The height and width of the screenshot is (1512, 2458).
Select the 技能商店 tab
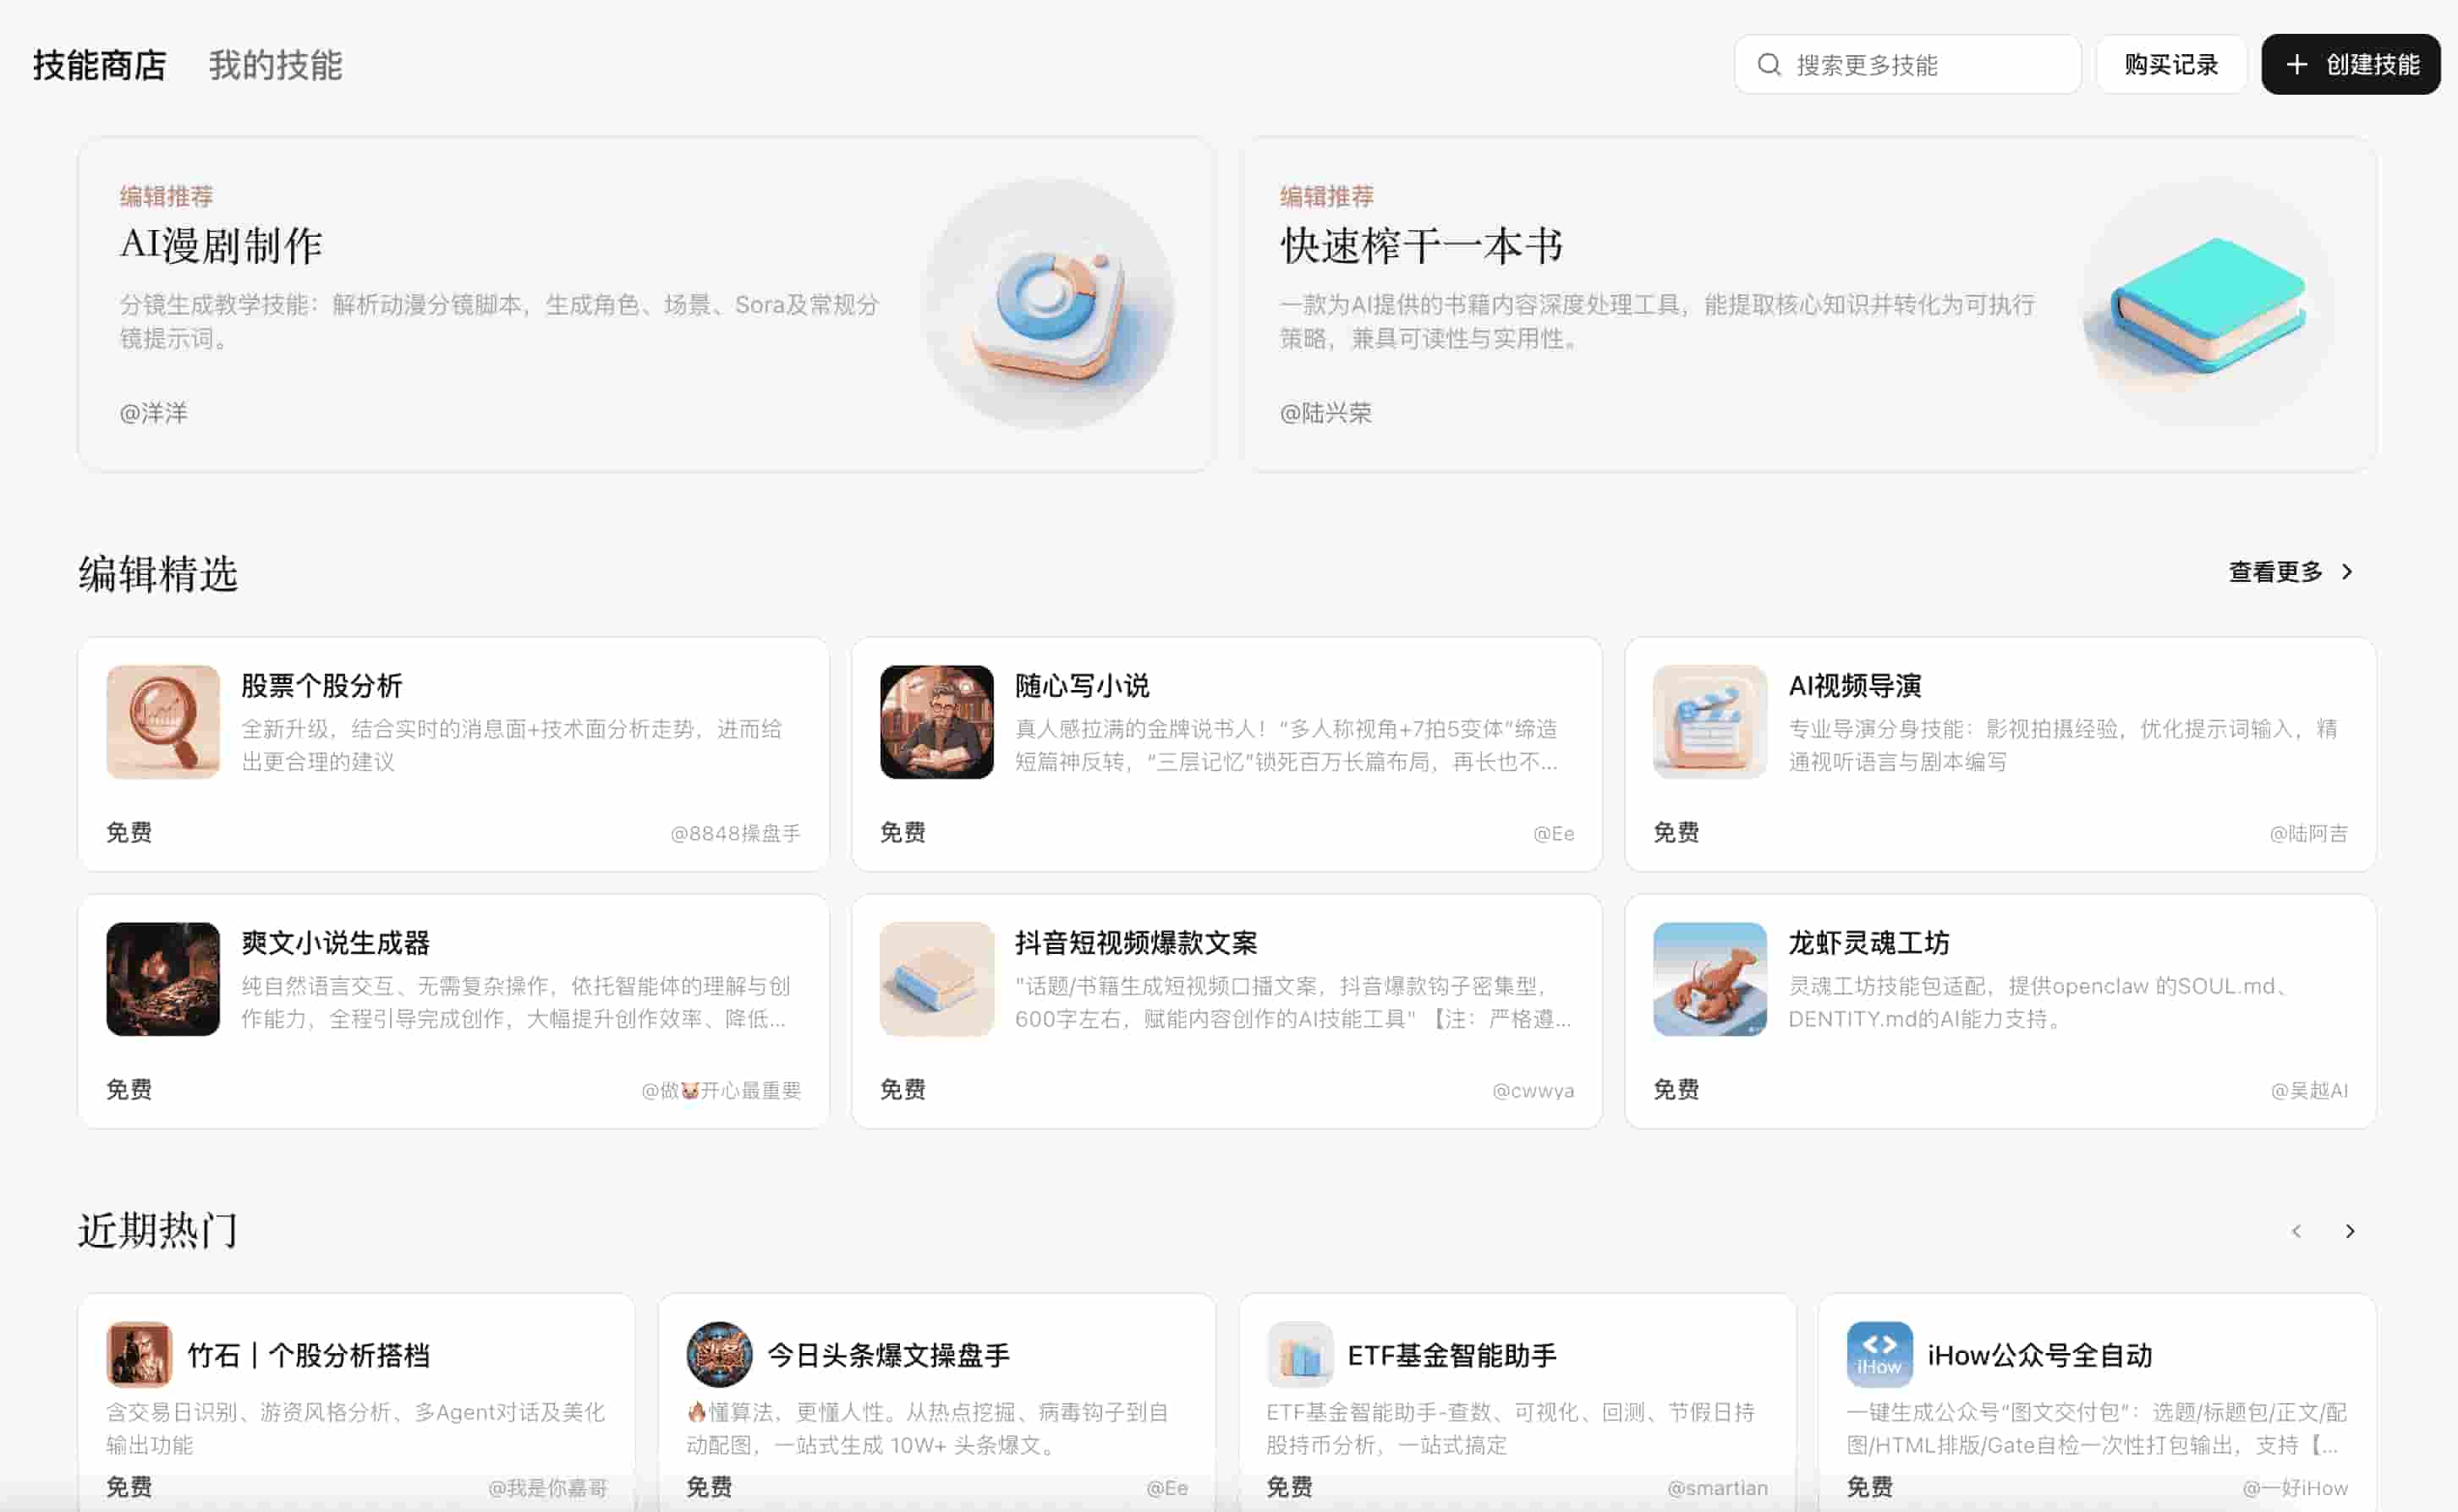point(99,65)
